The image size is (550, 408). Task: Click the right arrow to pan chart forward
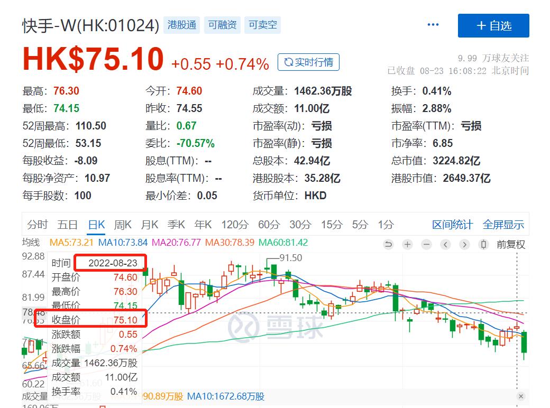[464, 245]
